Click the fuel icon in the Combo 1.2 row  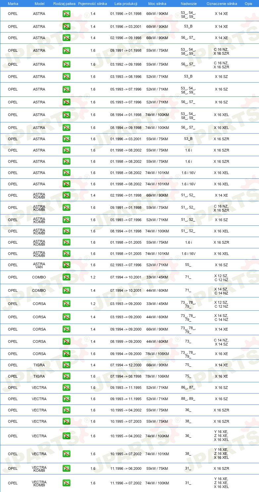(67, 277)
